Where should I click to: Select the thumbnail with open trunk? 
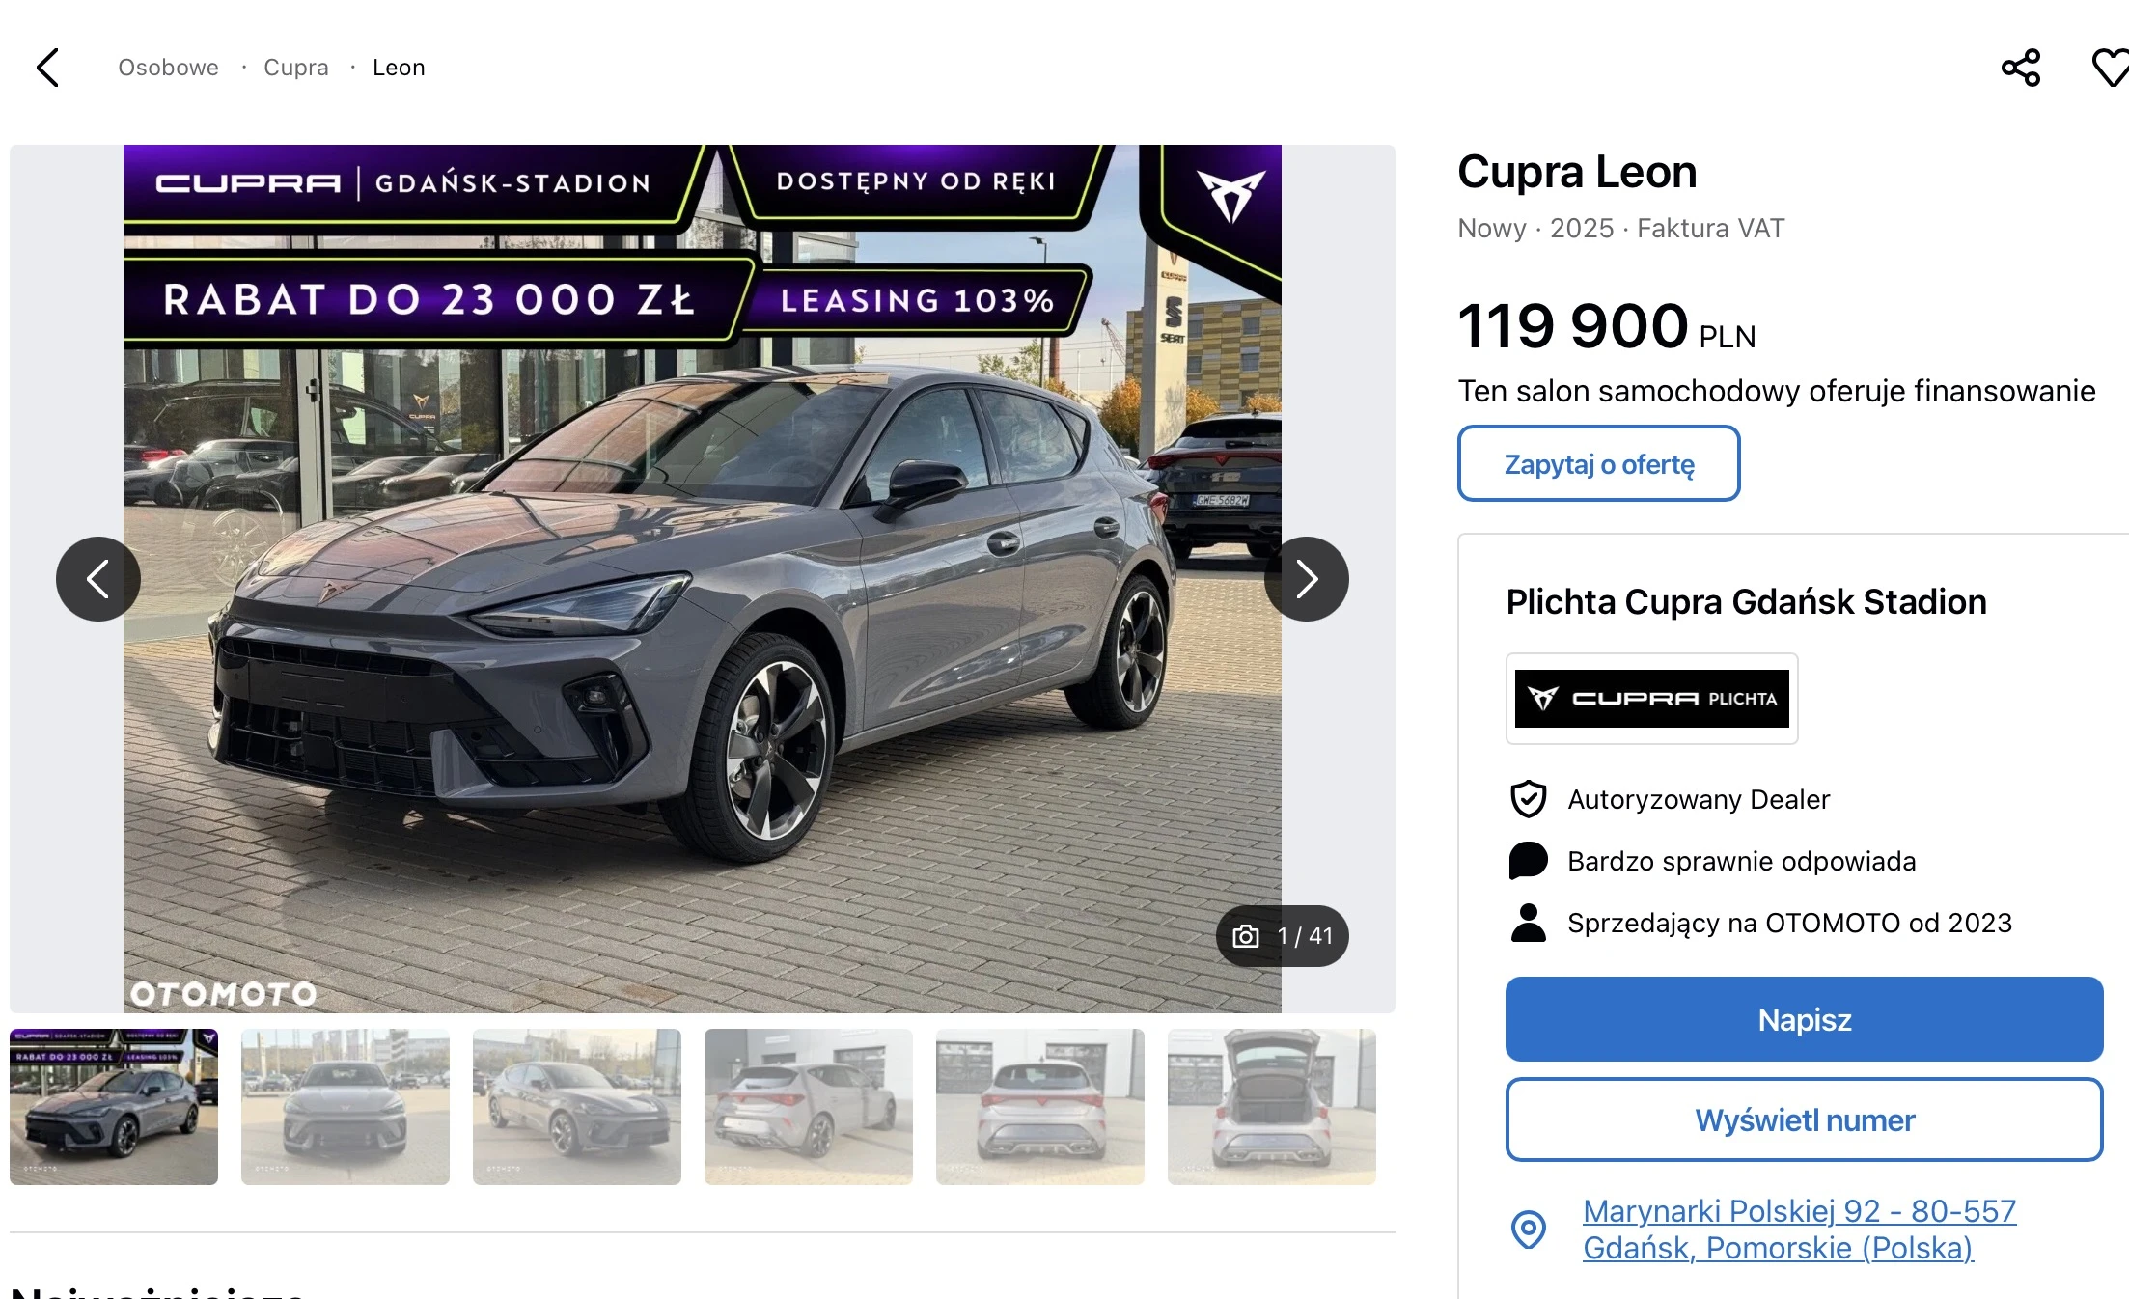point(1272,1107)
